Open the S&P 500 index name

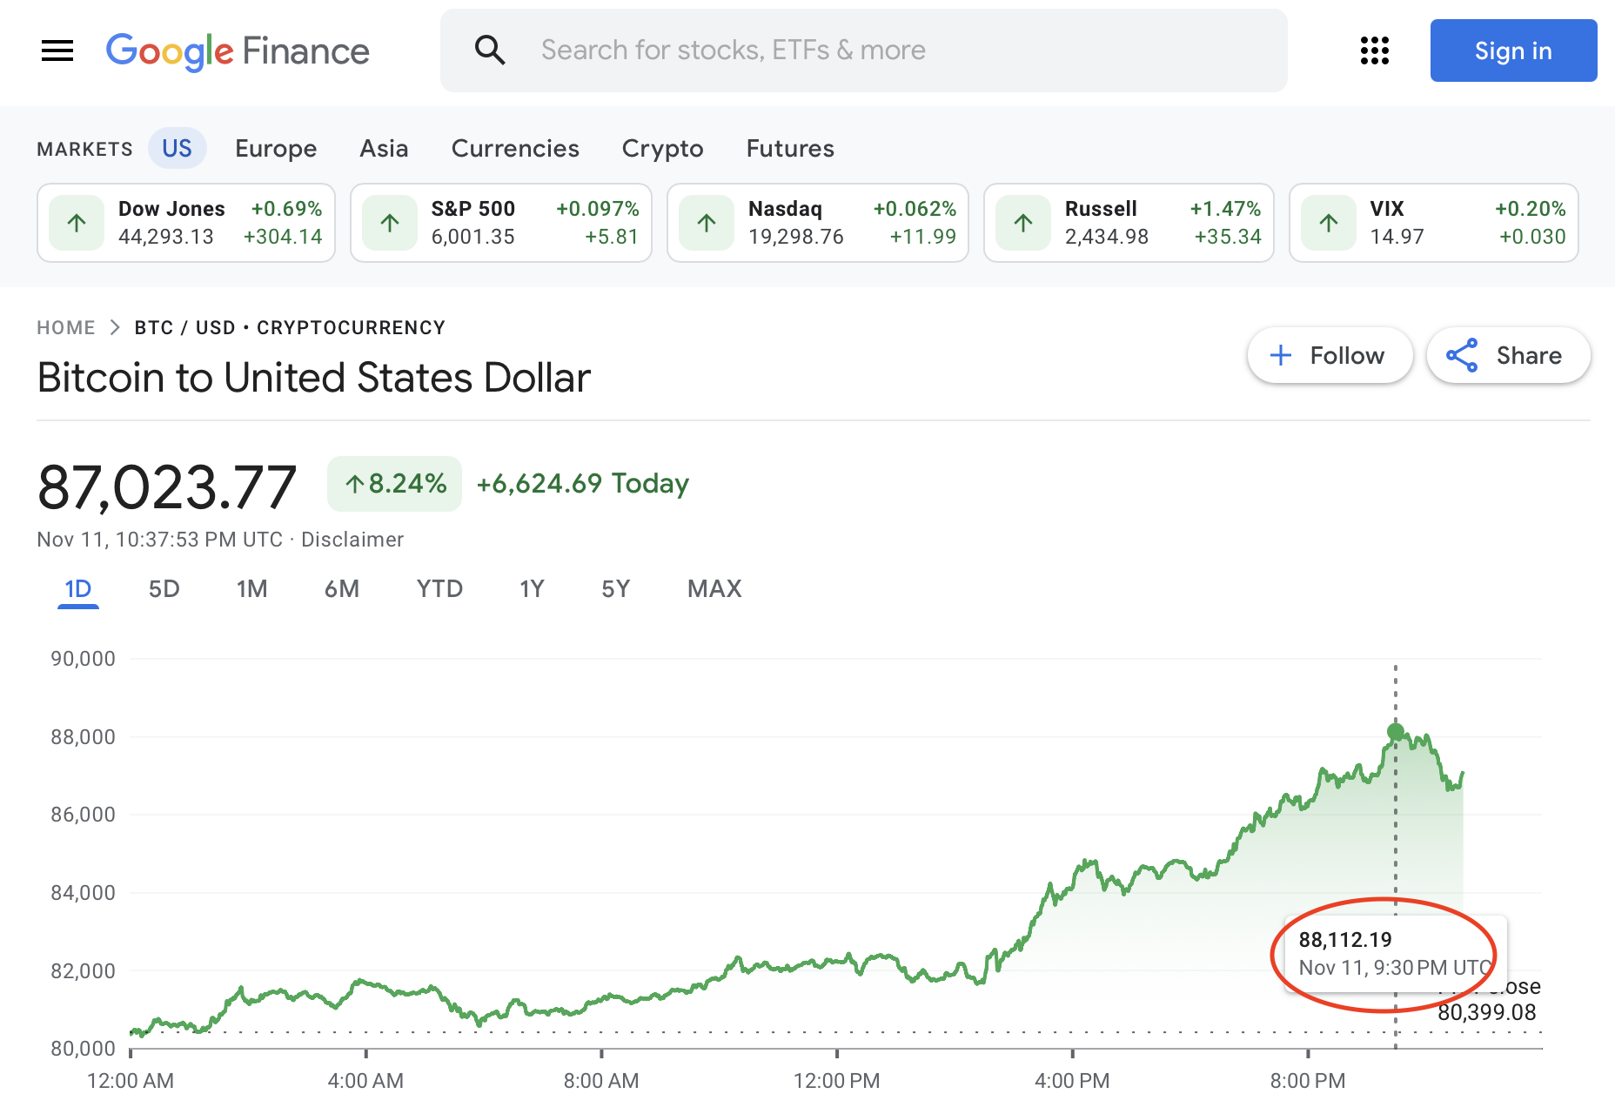point(473,209)
